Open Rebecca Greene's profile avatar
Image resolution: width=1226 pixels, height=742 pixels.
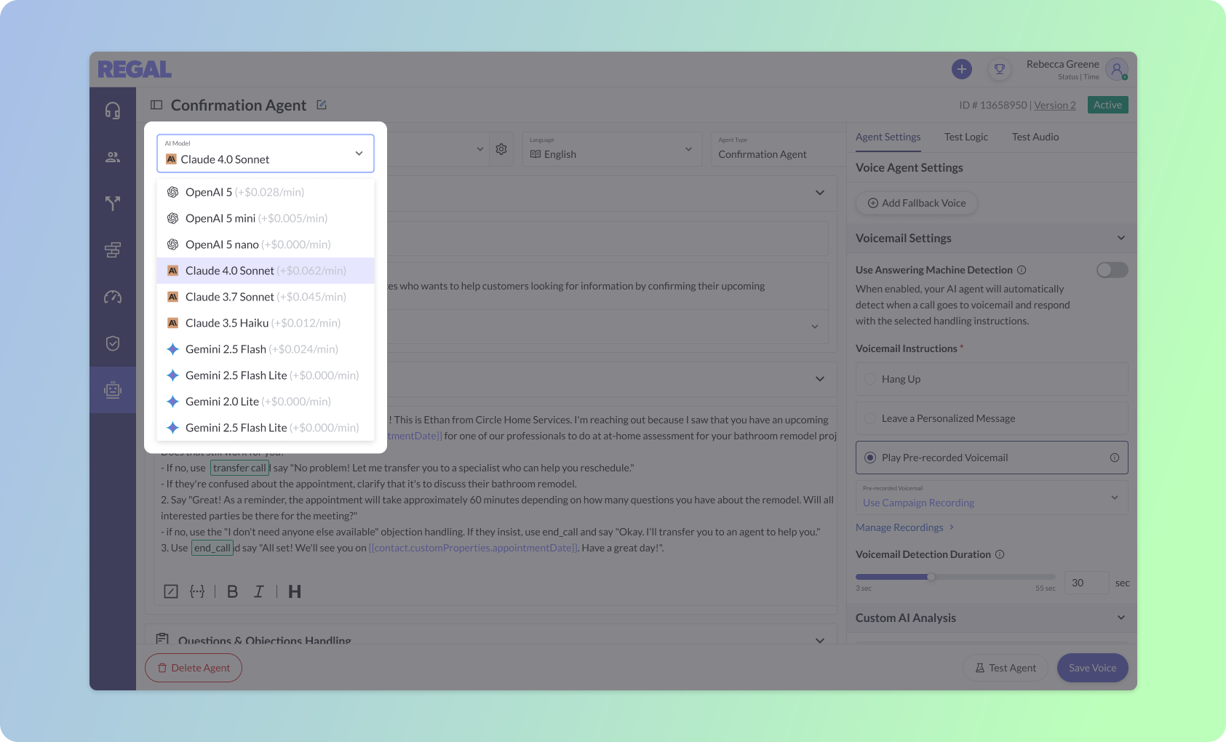coord(1117,70)
